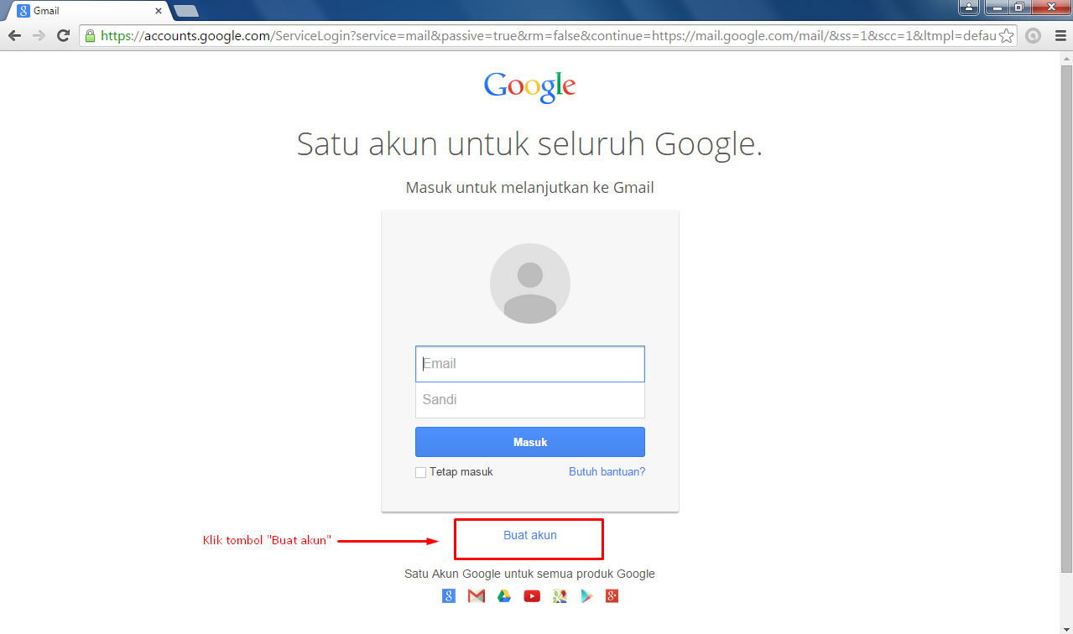Tick the Tetap masuk checkbox
Screen dimensions: 1073x634
(421, 472)
